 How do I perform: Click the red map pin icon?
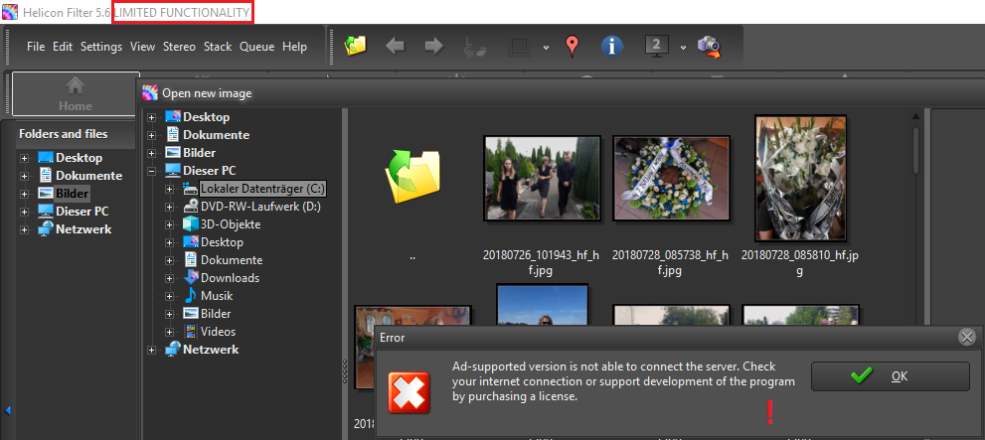coord(572,47)
